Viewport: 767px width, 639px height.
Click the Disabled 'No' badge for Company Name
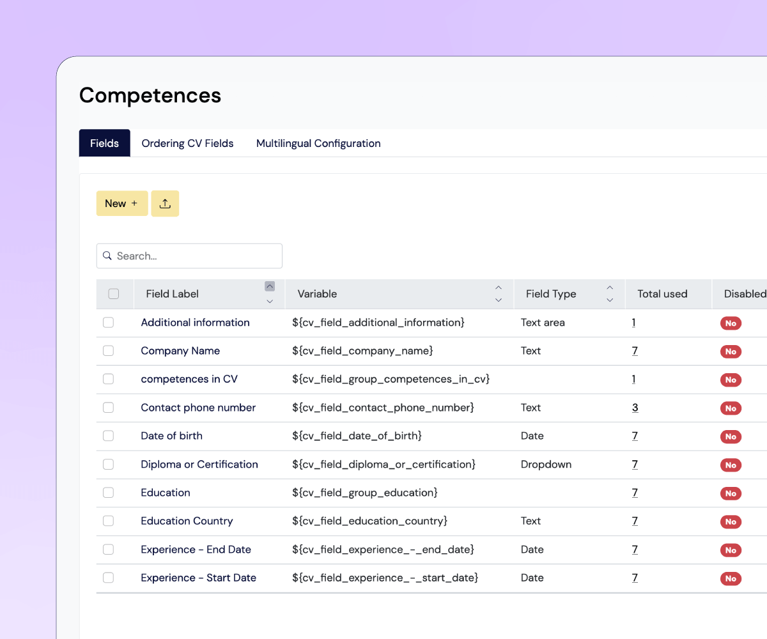(x=731, y=351)
